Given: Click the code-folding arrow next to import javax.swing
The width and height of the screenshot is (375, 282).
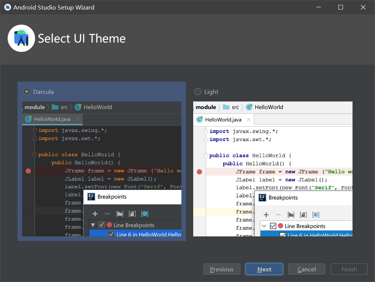Looking at the screenshot, I should [34, 130].
